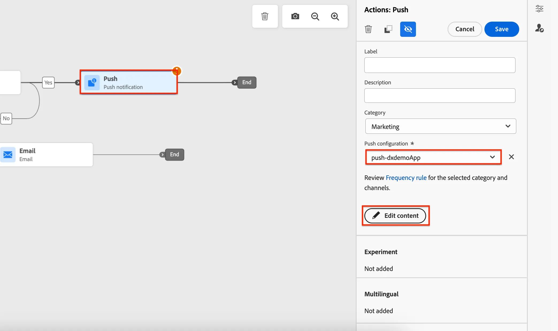Click Not added under Experiment
The width and height of the screenshot is (558, 331).
pos(379,269)
